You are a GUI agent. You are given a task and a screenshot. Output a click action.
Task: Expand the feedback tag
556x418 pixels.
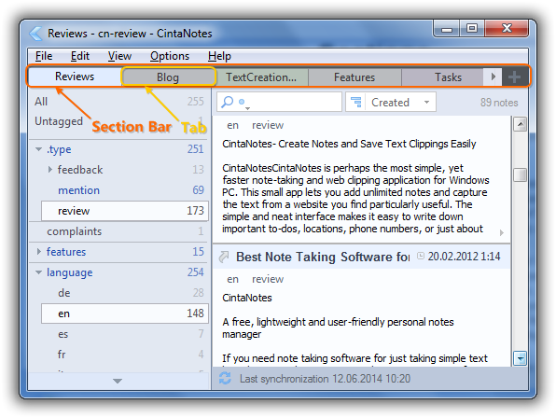pos(50,170)
